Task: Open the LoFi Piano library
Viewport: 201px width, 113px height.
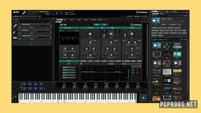Action: pos(167,81)
